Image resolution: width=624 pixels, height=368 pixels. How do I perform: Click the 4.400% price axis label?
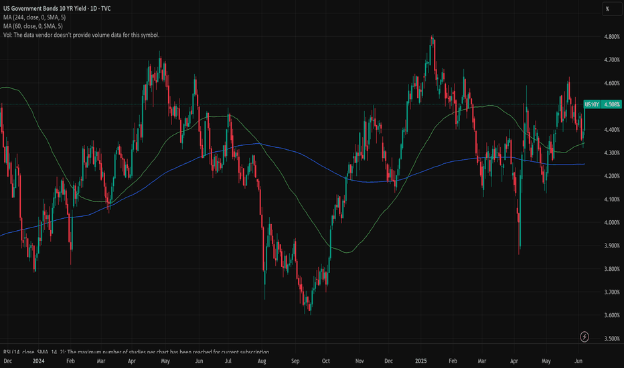coord(612,130)
